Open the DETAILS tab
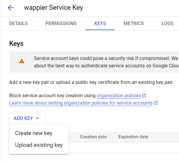Screen dimensions: 179x161 click(18, 23)
